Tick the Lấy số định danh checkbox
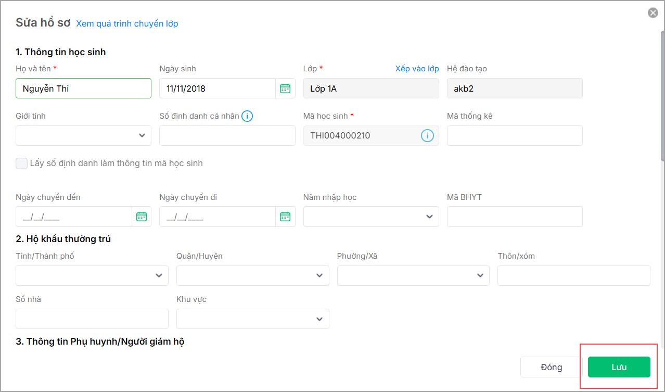This screenshot has width=665, height=392. pos(21,163)
